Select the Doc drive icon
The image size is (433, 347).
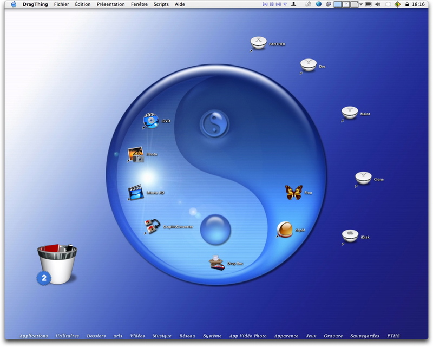coord(308,66)
